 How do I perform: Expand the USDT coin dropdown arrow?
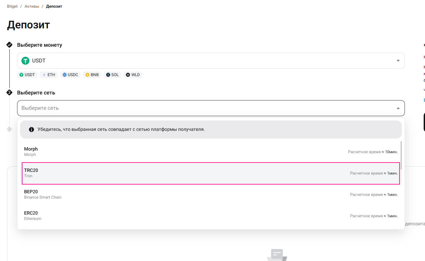398,61
